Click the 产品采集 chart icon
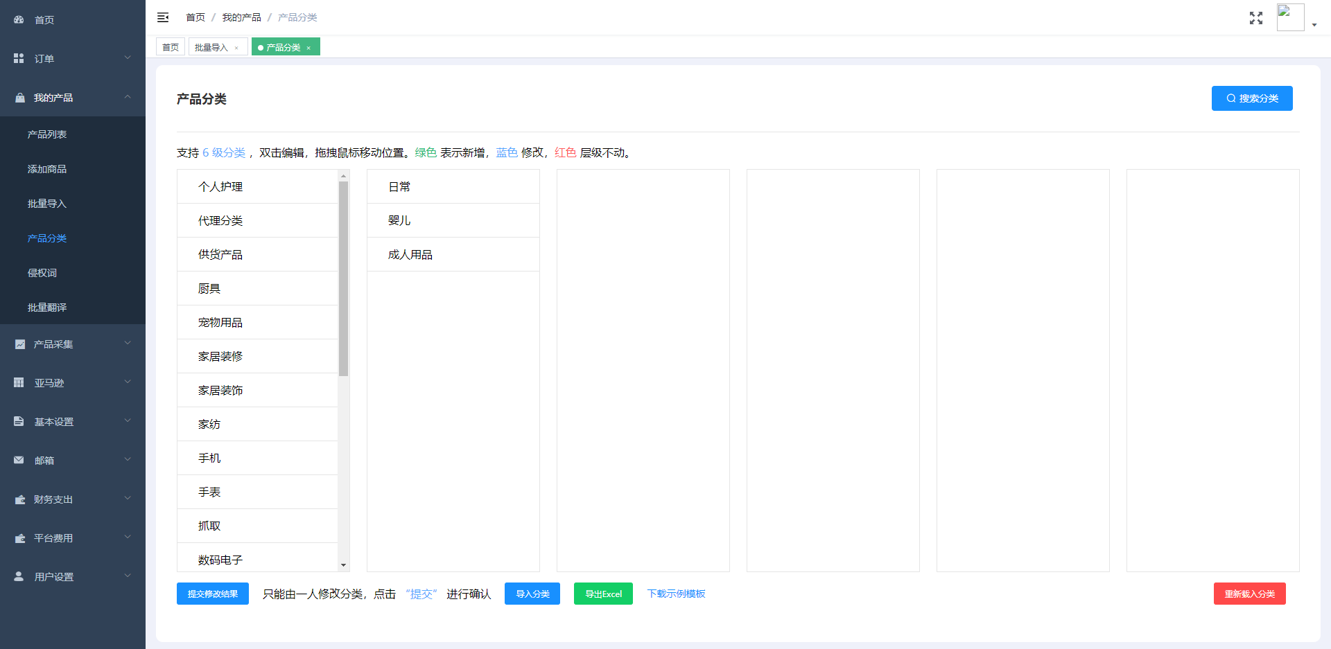This screenshot has width=1331, height=649. point(19,344)
